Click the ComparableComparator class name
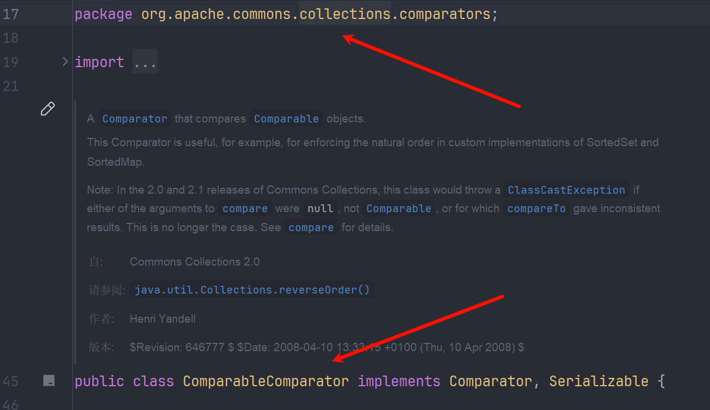This screenshot has width=710, height=410. click(x=266, y=381)
